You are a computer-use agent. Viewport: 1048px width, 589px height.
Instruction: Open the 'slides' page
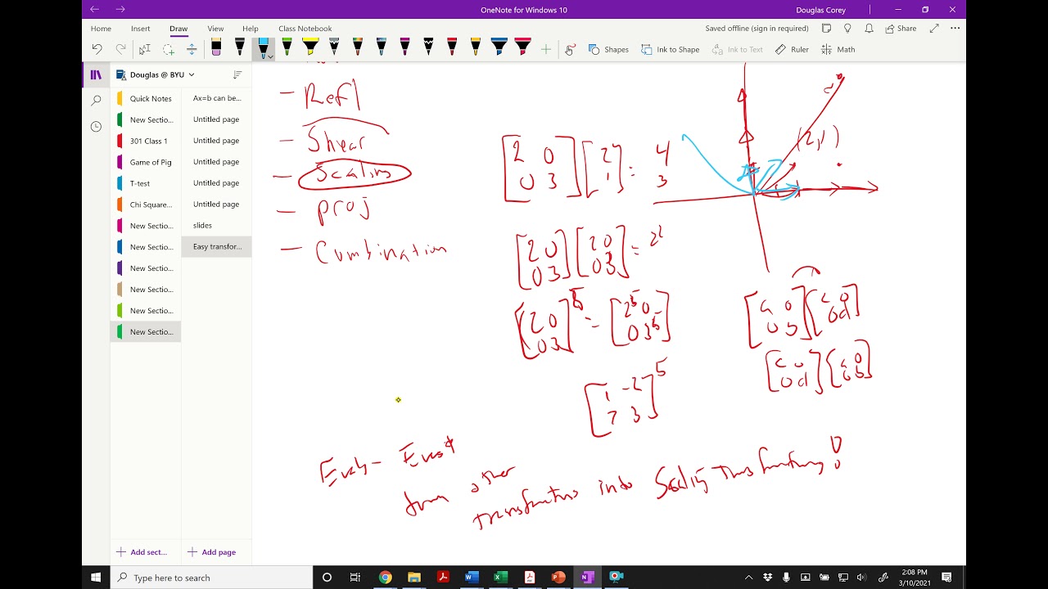[x=217, y=226]
